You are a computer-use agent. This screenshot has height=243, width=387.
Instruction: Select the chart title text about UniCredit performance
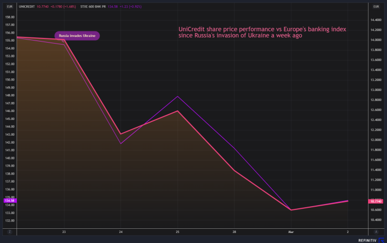point(262,33)
